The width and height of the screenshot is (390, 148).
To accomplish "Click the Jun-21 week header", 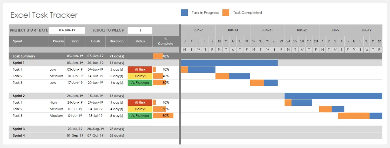I will 267,30.
